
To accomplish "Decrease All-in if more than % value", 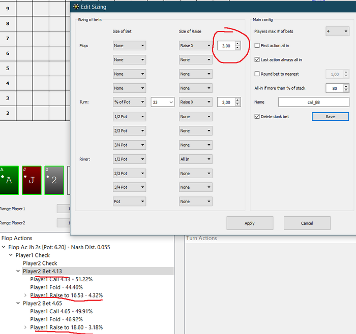I will (346, 90).
